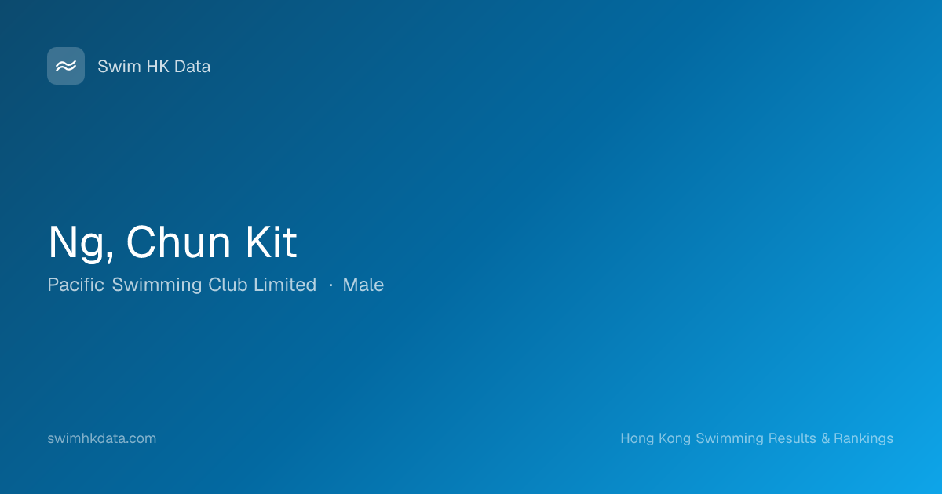Click the word Pacific in club name
This screenshot has width=942, height=494.
coord(76,285)
